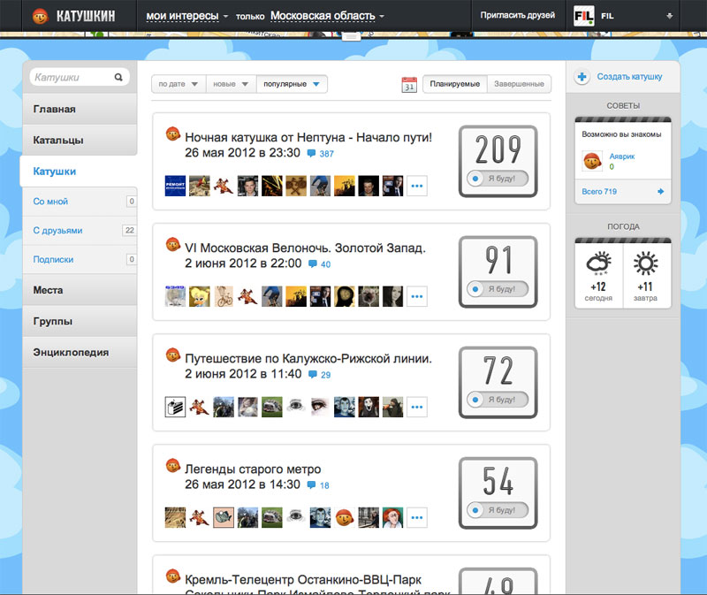Open the VI Московская Велоночь event title
This screenshot has height=595, width=707.
pos(305,248)
